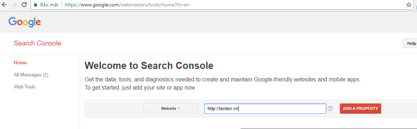The image size is (417, 129).
Task: Bookmark this page with the star icon
Action: [x=408, y=5]
